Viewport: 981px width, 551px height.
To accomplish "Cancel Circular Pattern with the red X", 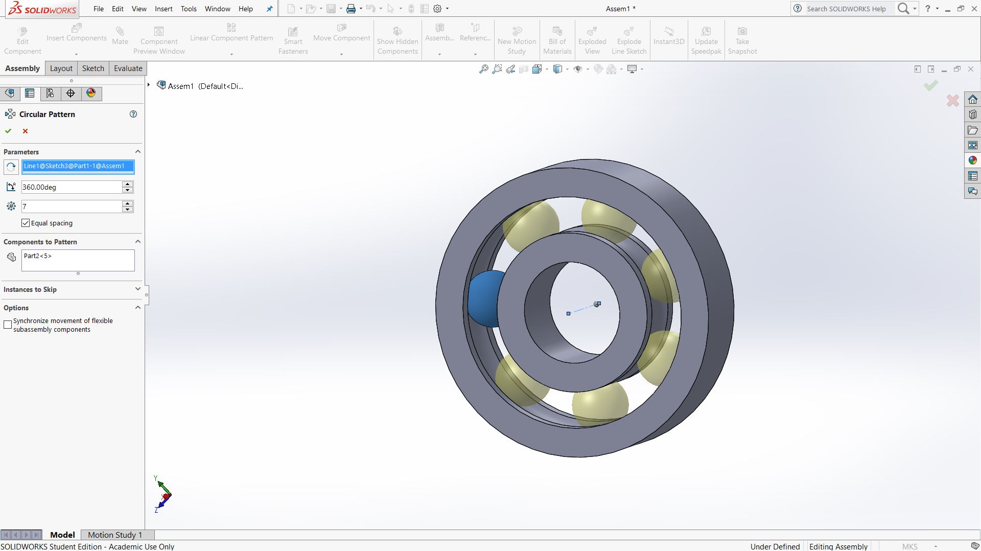I will click(25, 131).
